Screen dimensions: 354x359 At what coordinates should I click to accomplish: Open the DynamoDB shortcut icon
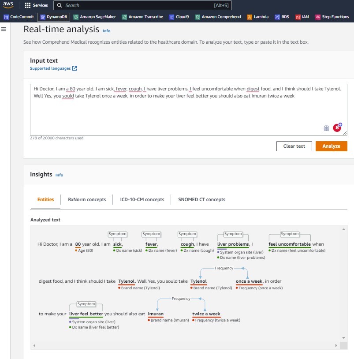(43, 17)
